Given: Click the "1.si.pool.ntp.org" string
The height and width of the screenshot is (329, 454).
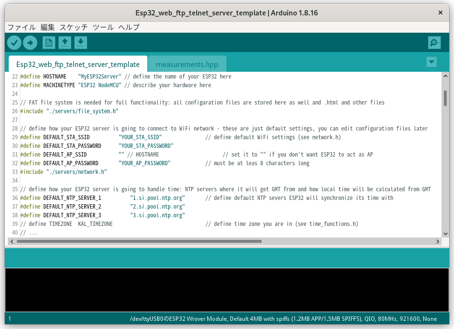Looking at the screenshot, I should 158,198.
